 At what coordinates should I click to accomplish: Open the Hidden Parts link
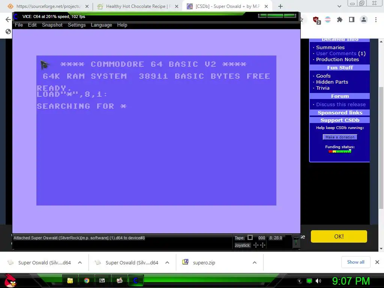[332, 82]
